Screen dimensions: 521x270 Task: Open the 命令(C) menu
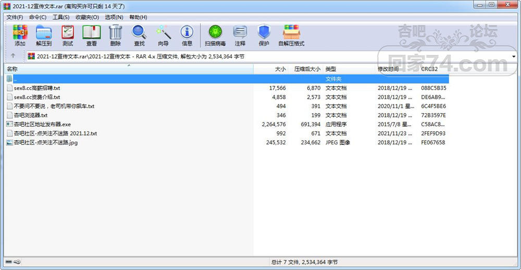coord(38,17)
